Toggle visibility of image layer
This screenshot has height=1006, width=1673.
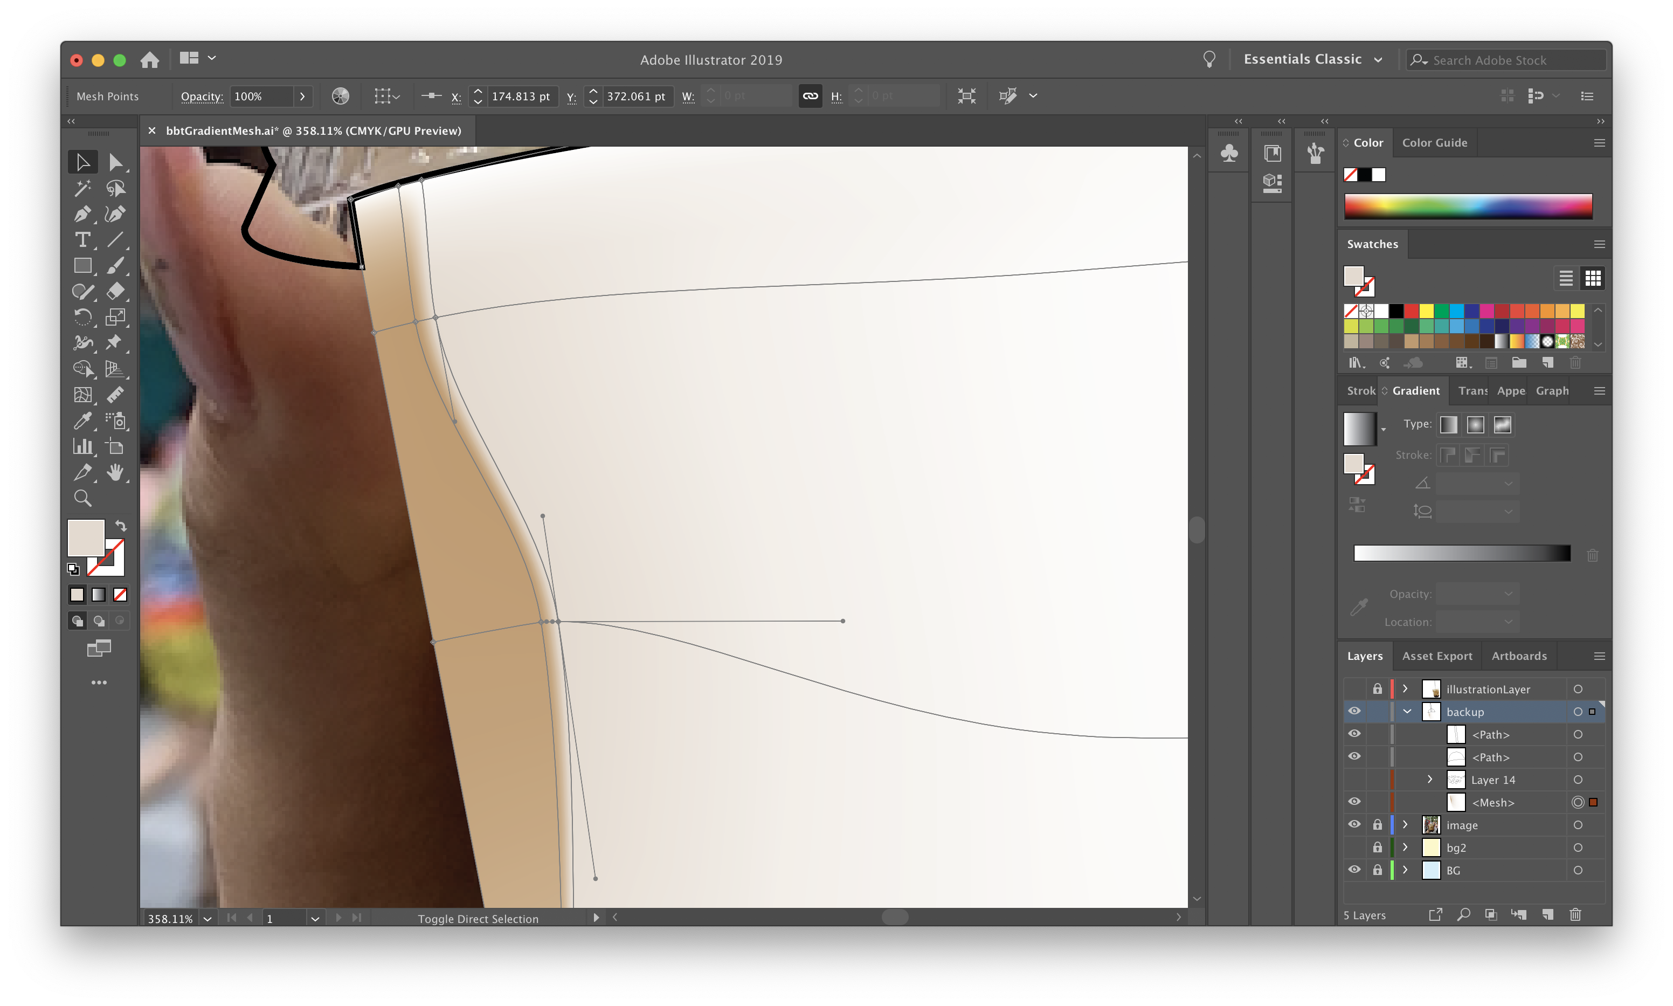1354,824
